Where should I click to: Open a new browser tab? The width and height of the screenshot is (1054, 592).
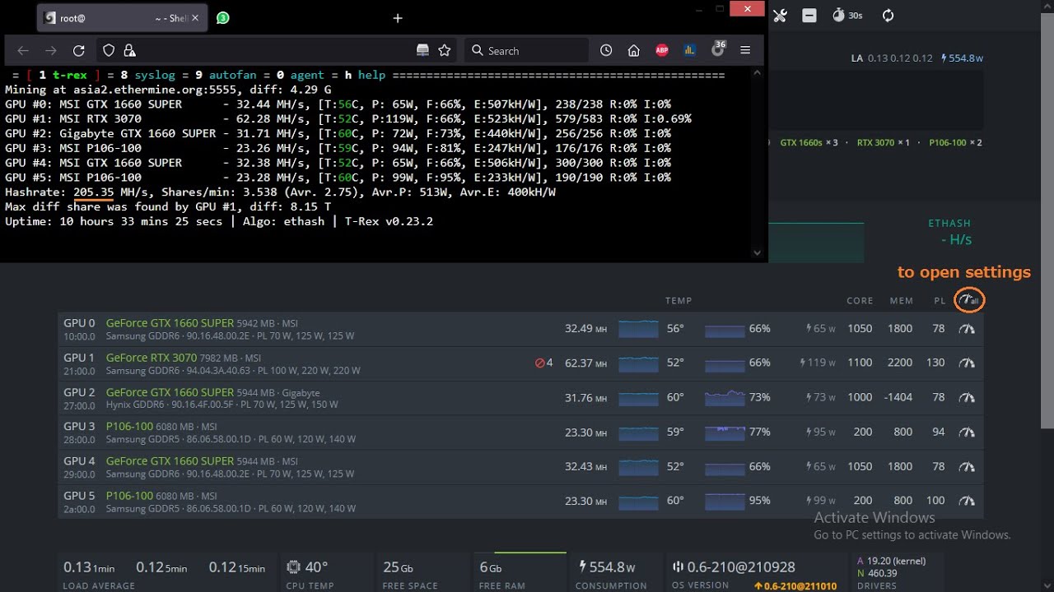[398, 18]
